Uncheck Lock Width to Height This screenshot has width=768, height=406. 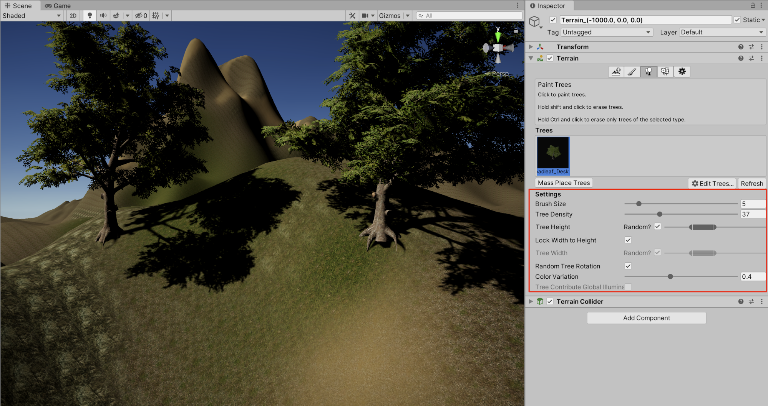(x=628, y=240)
